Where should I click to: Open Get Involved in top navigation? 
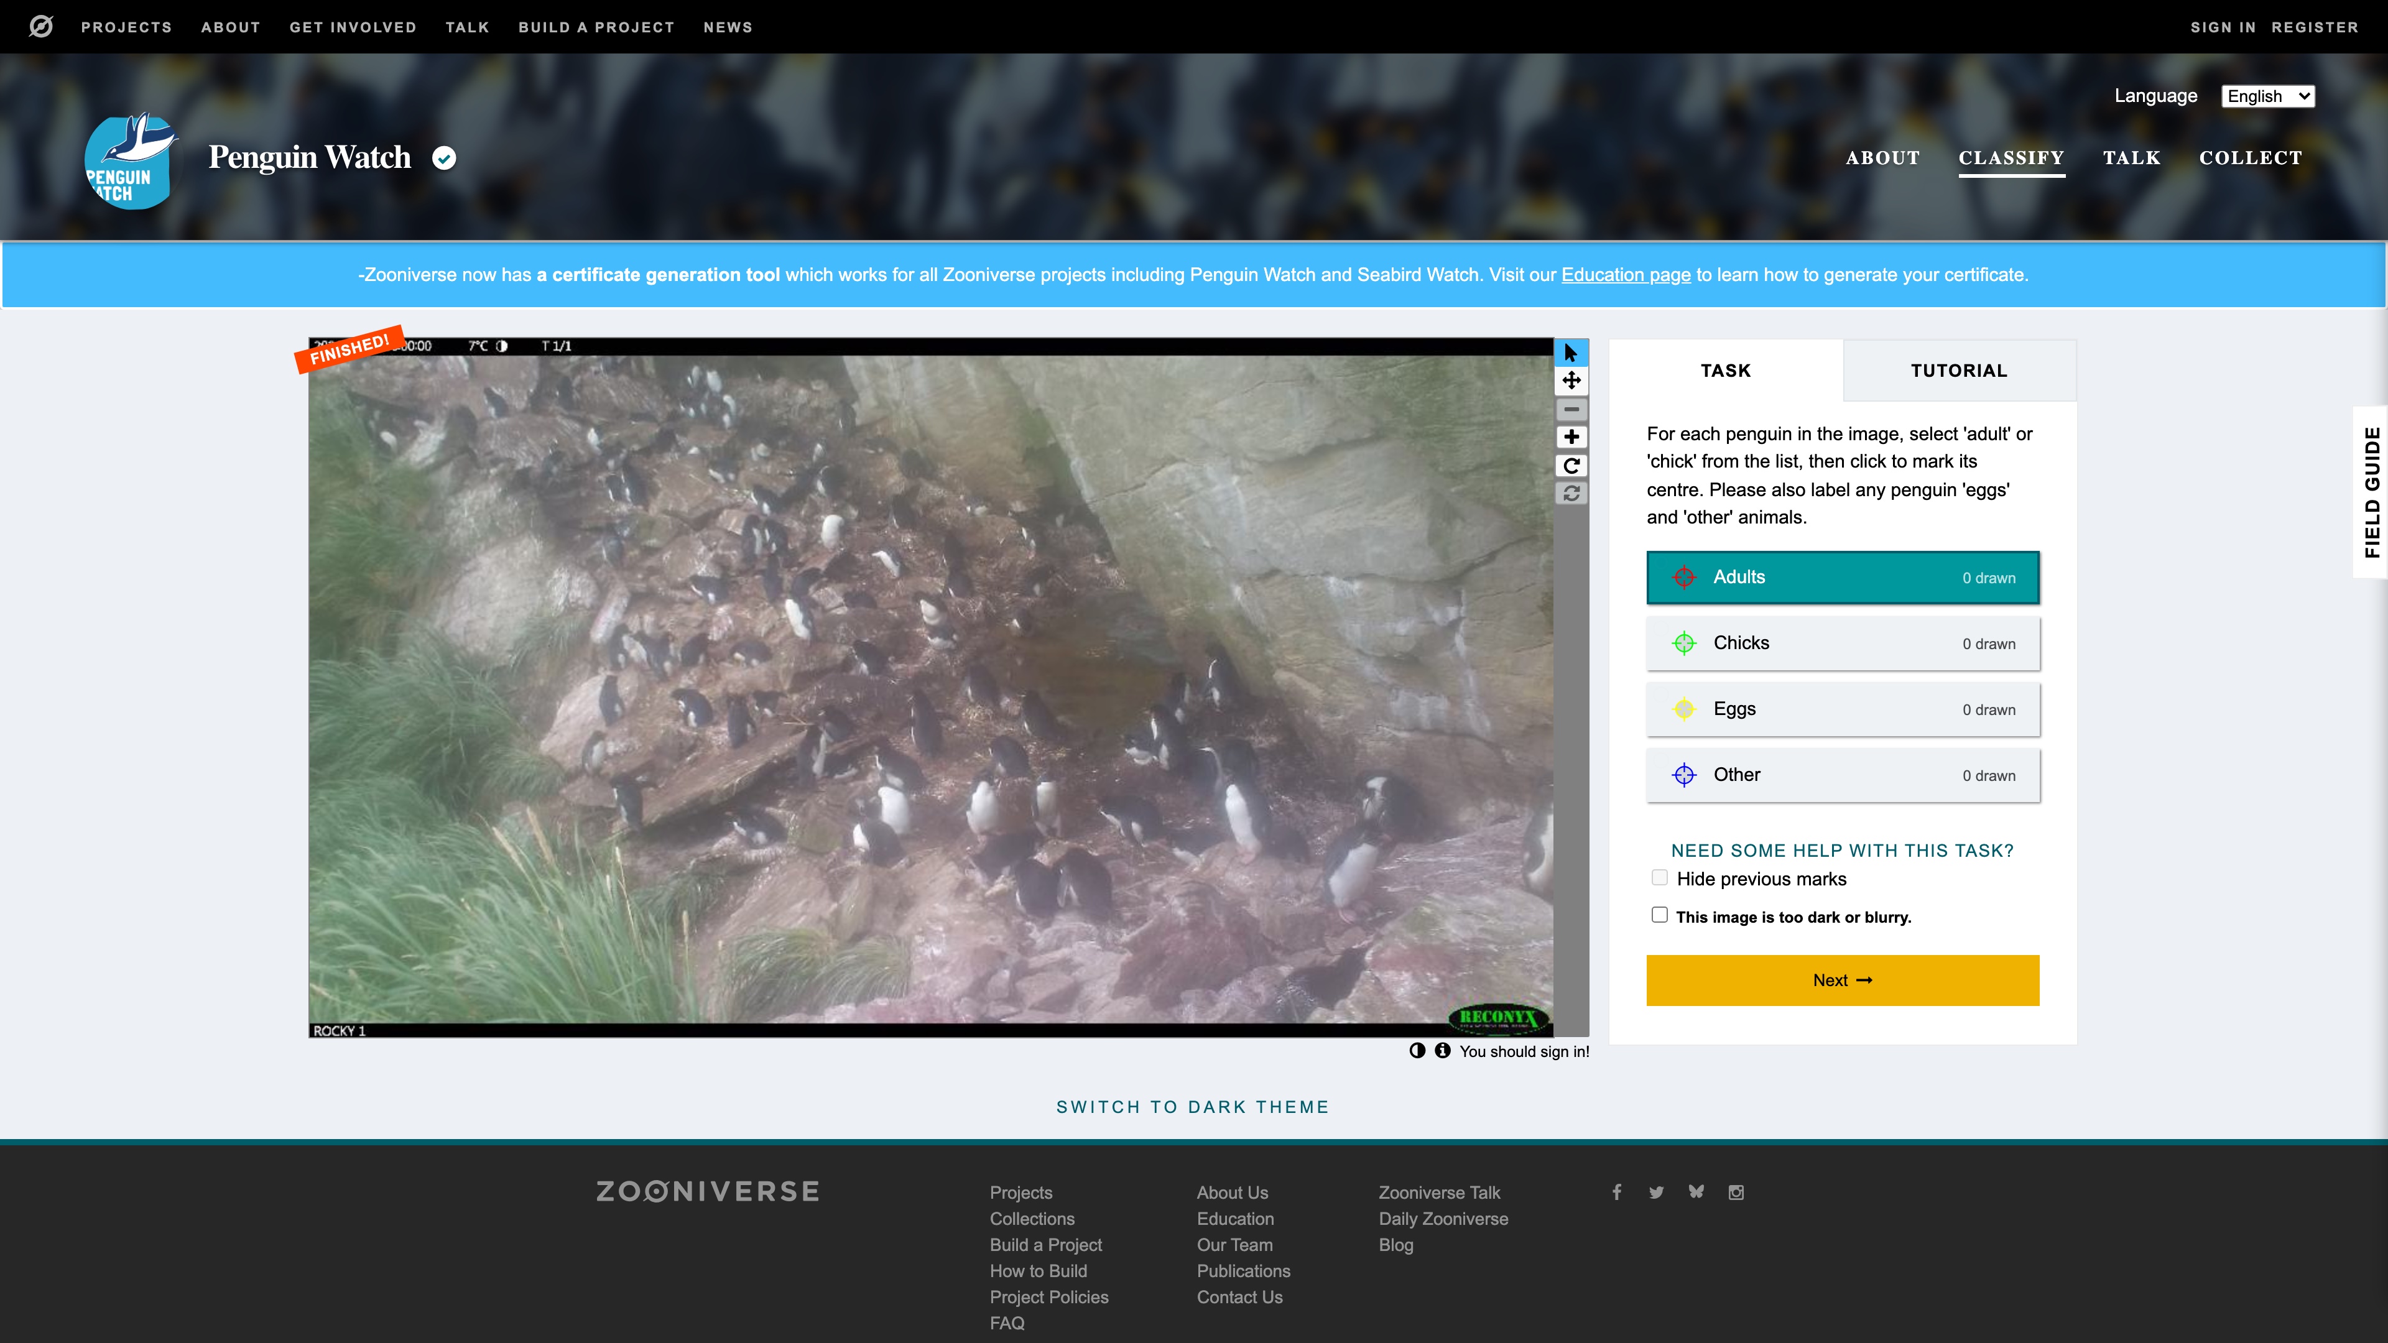click(x=352, y=27)
